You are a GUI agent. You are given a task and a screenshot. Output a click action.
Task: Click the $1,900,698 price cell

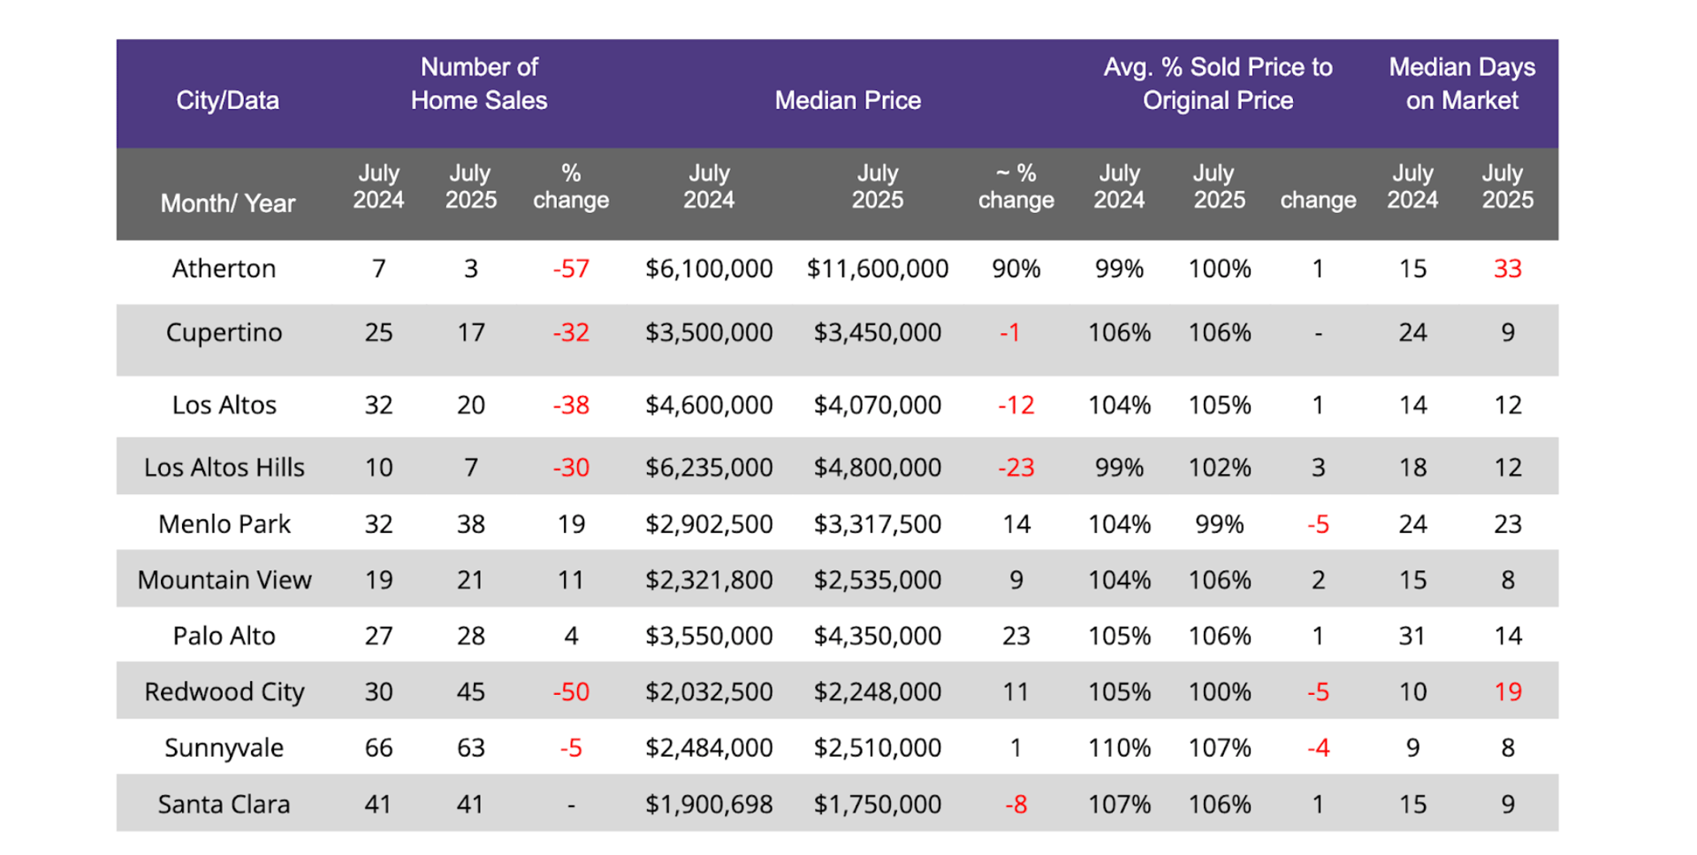[x=708, y=805]
